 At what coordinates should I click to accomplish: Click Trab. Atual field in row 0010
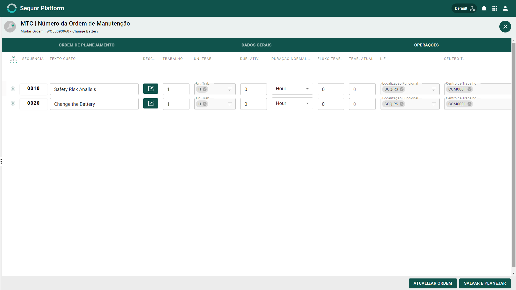(362, 89)
